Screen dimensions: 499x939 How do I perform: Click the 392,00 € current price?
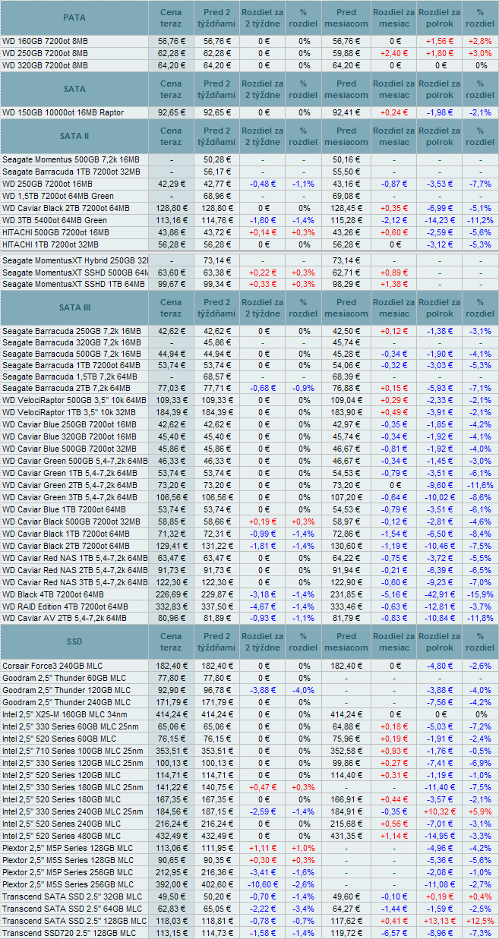tap(172, 884)
